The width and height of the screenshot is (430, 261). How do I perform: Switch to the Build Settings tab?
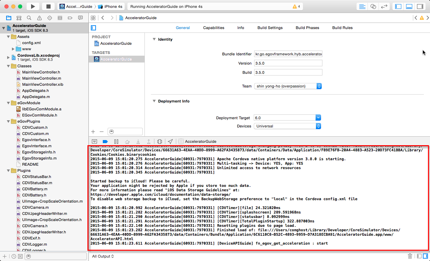pos(270,28)
